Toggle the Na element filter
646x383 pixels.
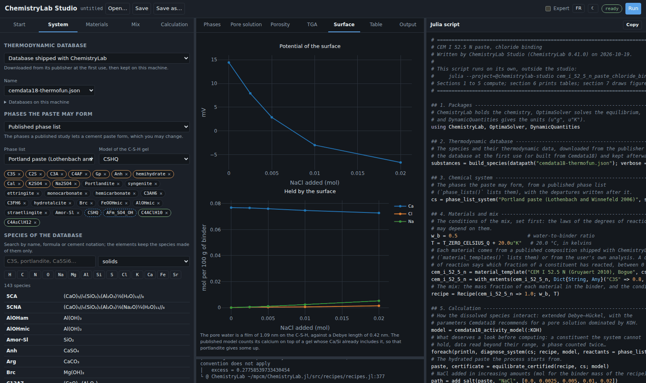(61, 275)
